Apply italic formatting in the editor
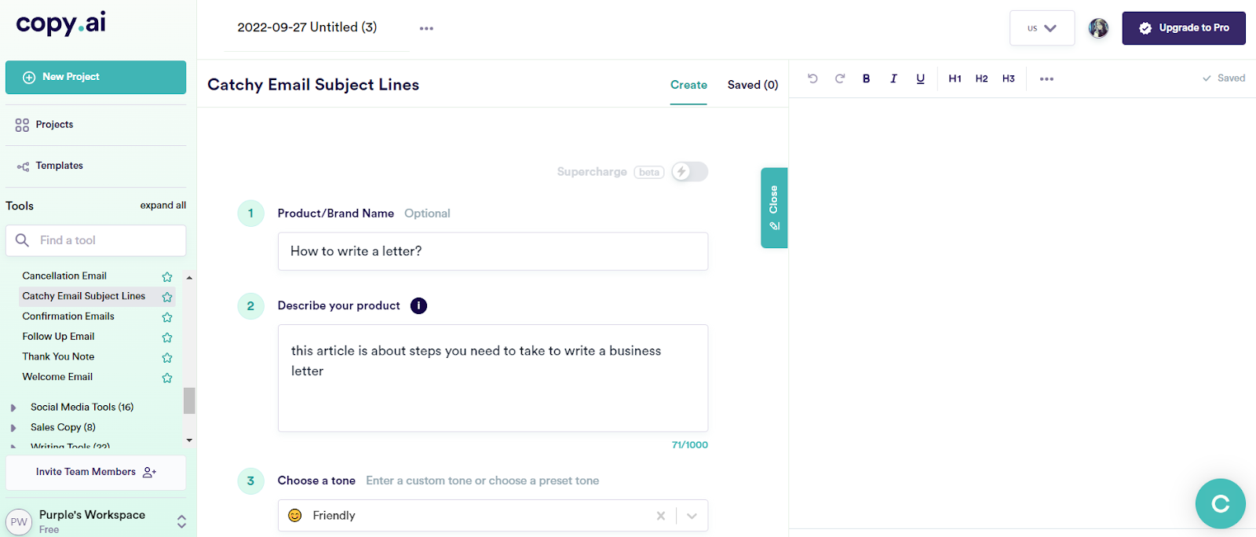Screen dimensions: 1256x537 [893, 79]
